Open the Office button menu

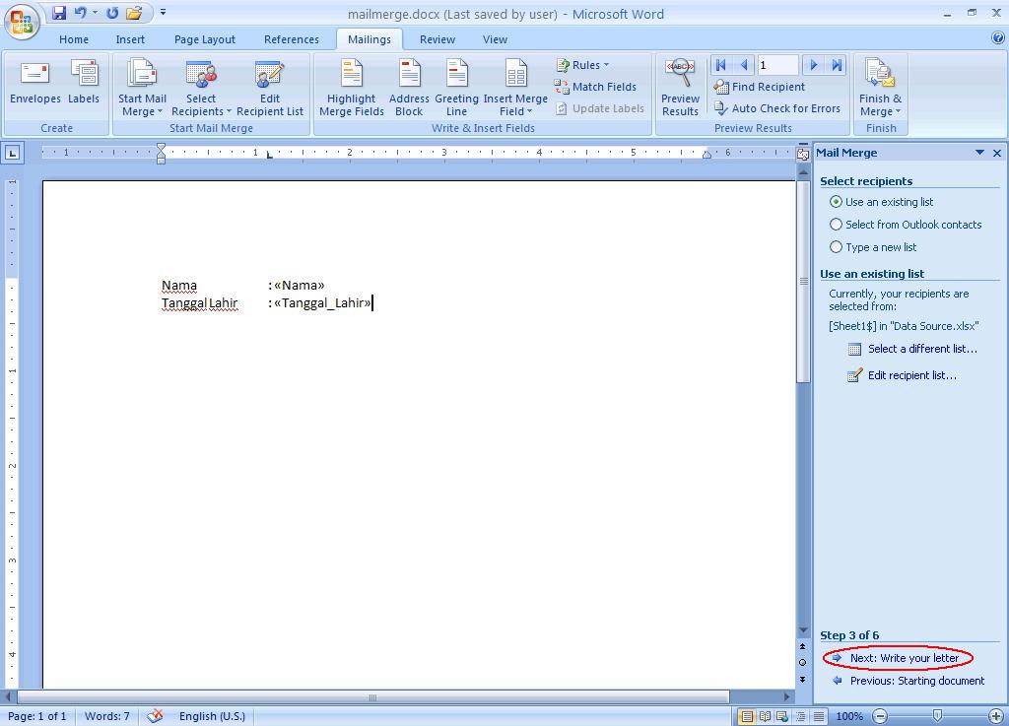[22, 22]
